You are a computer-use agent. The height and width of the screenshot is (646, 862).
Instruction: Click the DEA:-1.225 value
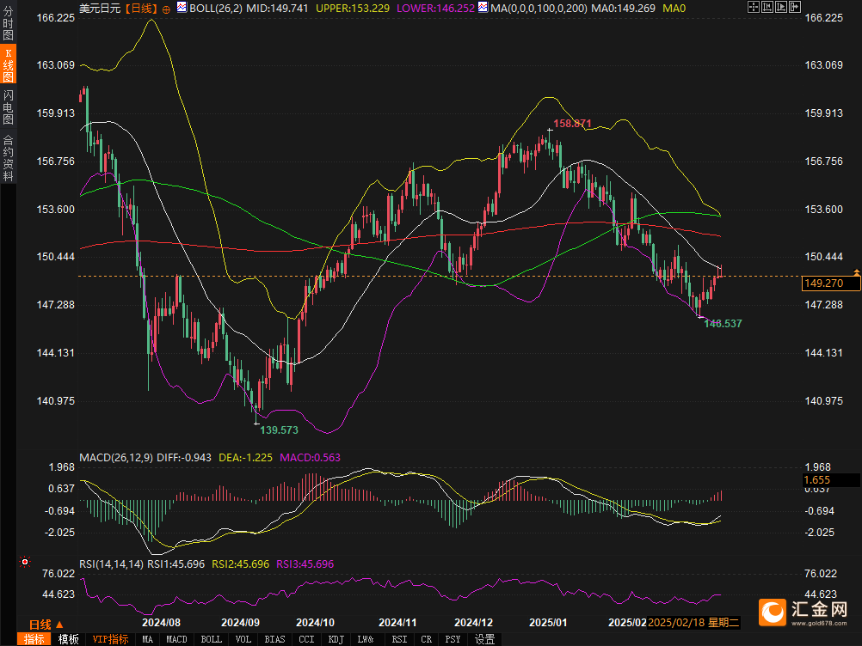coord(245,457)
